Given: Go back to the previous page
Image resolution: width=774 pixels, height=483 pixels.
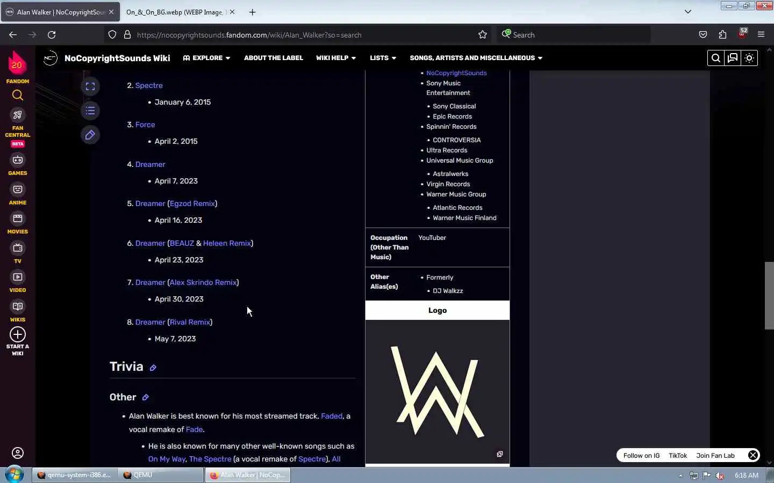Looking at the screenshot, I should (x=13, y=35).
